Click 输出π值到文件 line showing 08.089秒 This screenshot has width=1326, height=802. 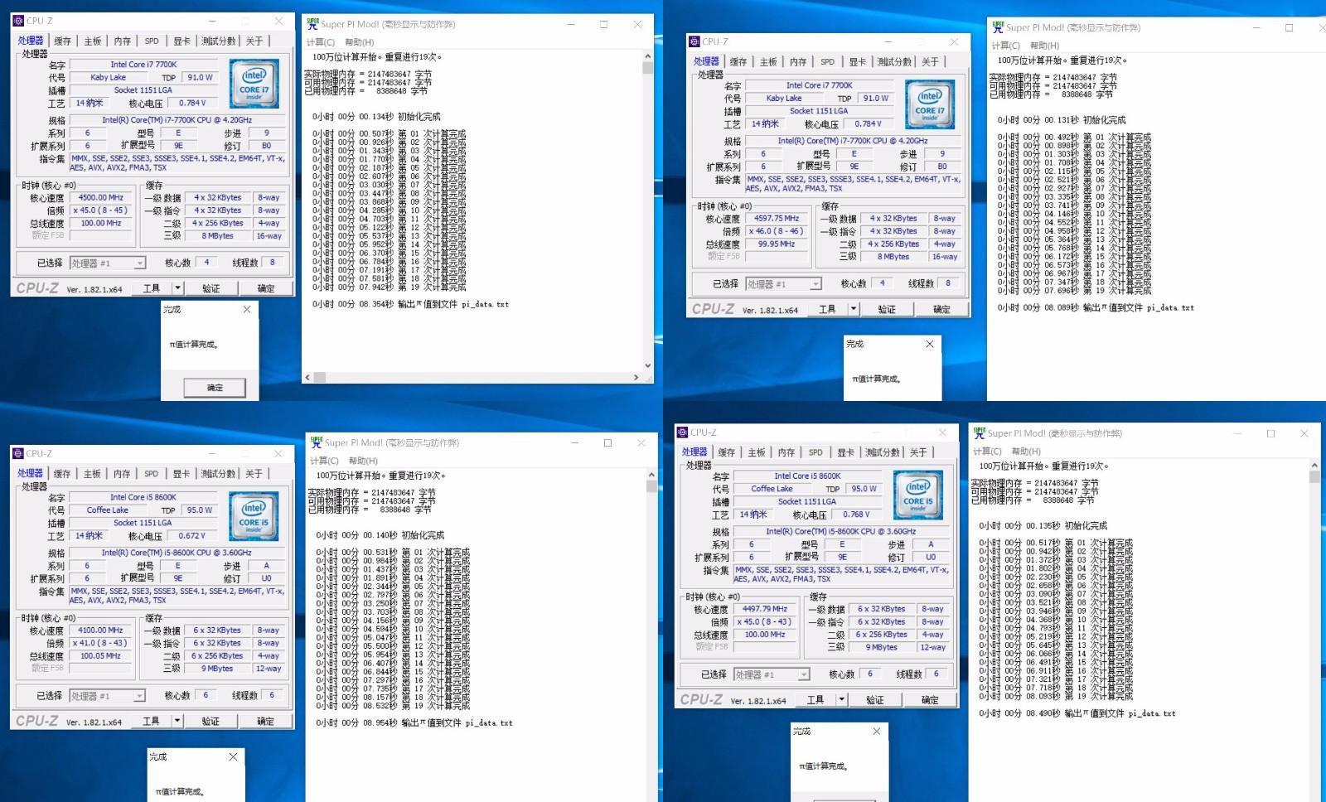coord(1096,307)
